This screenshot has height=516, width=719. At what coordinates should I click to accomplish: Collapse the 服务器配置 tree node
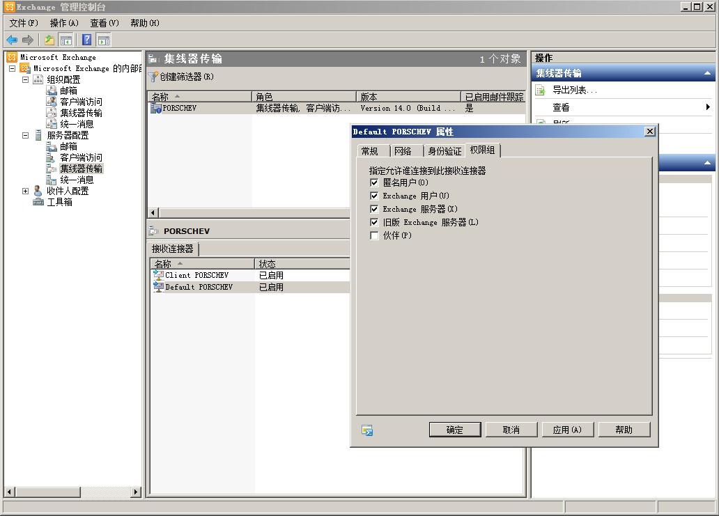(x=26, y=136)
